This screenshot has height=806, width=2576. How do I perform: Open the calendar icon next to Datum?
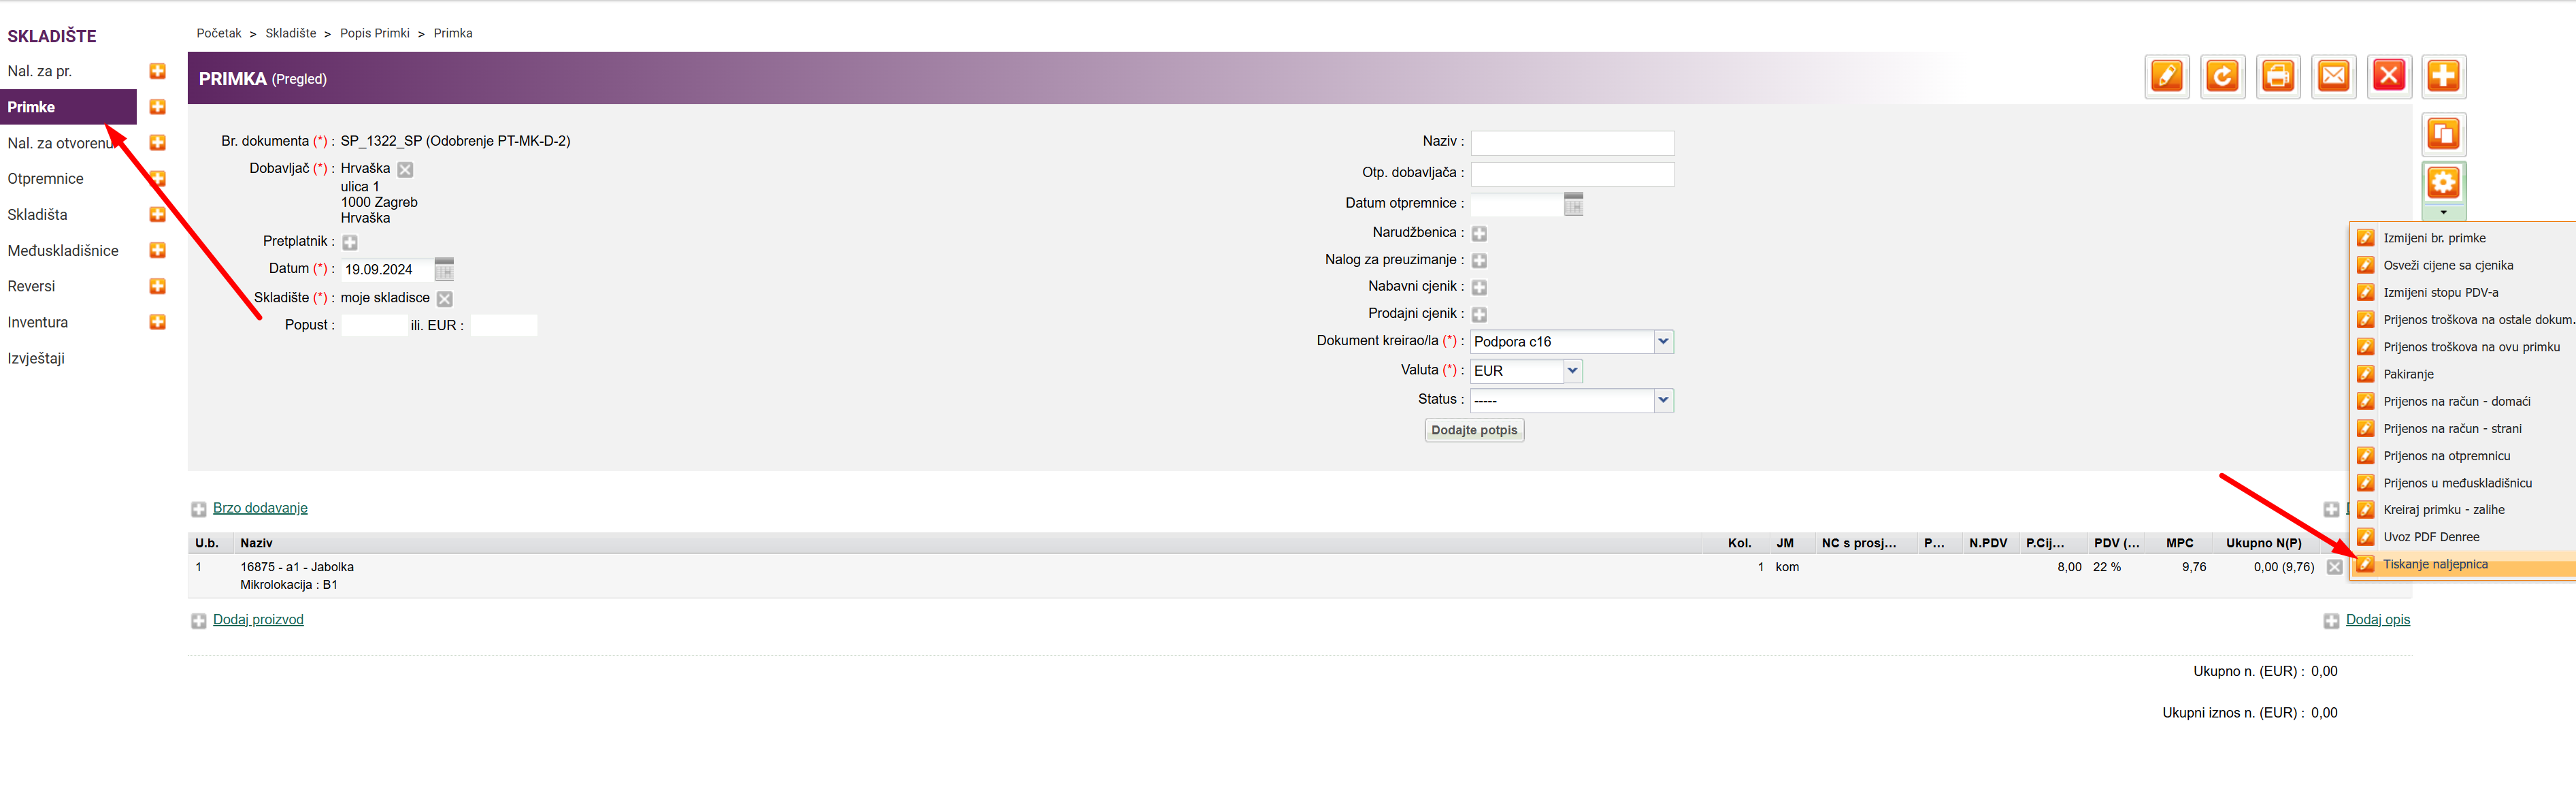444,269
